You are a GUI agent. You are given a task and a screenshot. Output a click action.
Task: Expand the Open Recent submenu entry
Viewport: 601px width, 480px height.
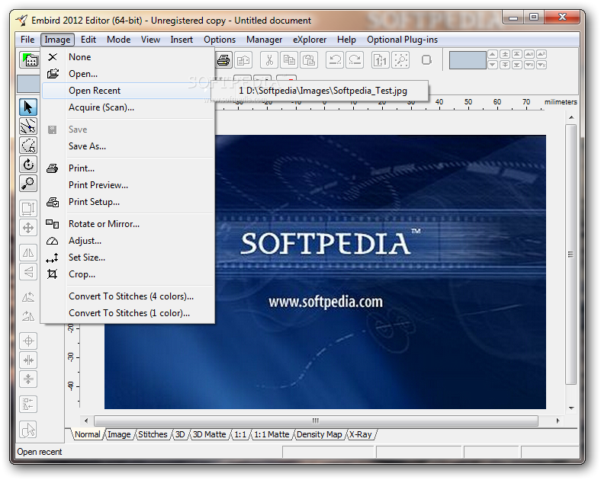127,91
